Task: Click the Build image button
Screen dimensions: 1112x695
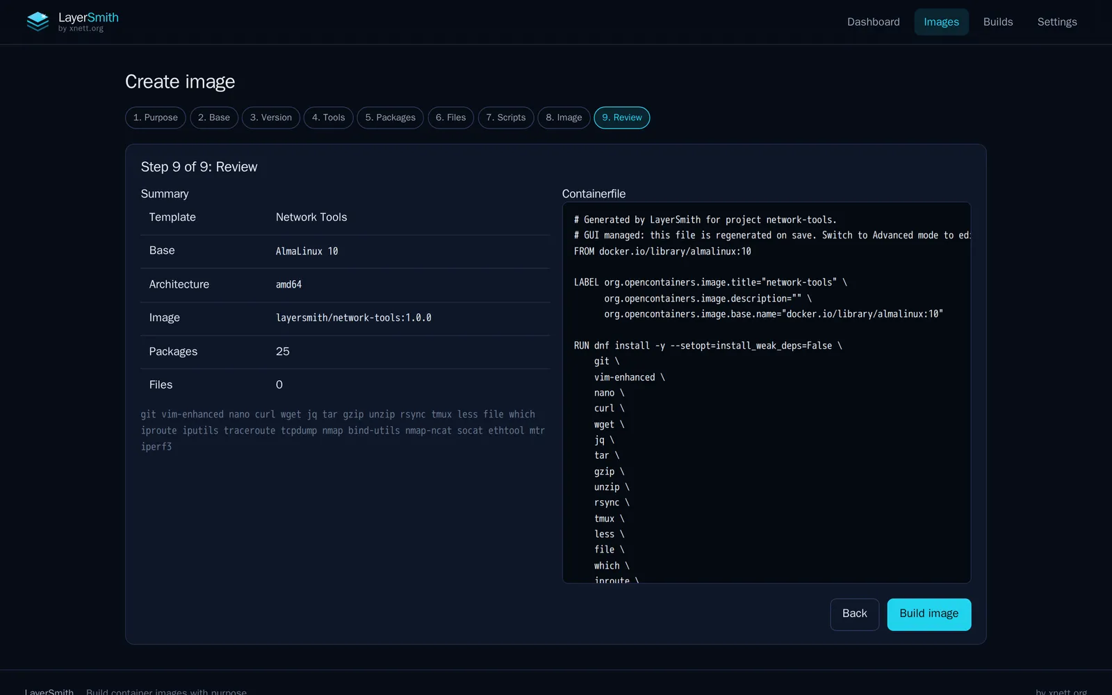Action: tap(929, 614)
